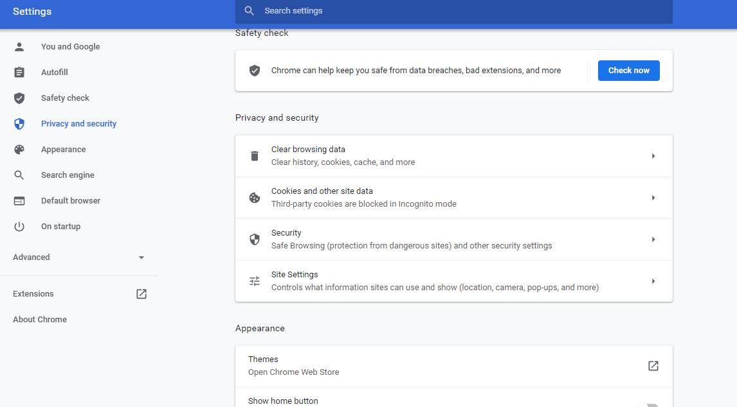This screenshot has width=737, height=407.
Task: Expand Site Settings with its arrow
Action: pos(653,281)
